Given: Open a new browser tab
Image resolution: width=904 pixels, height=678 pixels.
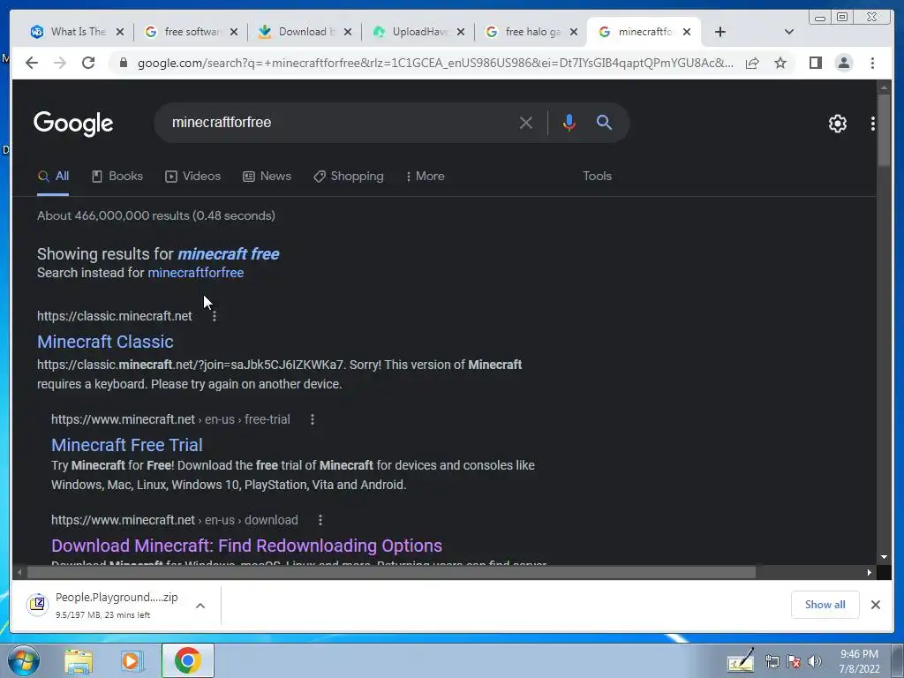Looking at the screenshot, I should [720, 32].
